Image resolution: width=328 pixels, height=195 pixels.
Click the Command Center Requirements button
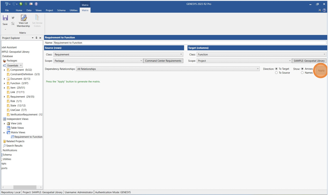pyautogui.click(x=163, y=61)
